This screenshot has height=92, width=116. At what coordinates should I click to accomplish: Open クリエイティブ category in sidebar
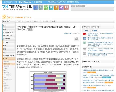tap(7, 36)
